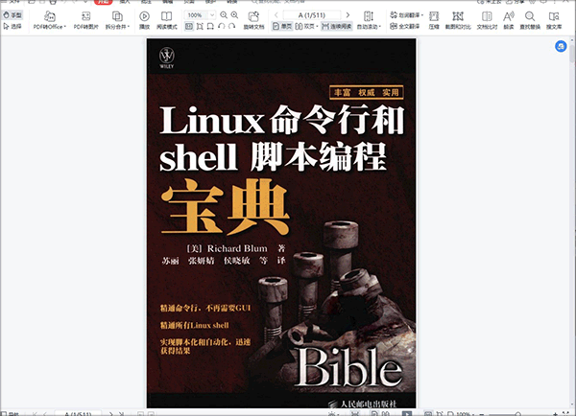Click the zoom in magnifier
The height and width of the screenshot is (416, 576).
(x=234, y=15)
